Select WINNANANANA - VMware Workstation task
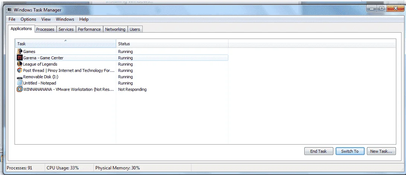Screen dimensions: 406x175 (x=122, y=89)
